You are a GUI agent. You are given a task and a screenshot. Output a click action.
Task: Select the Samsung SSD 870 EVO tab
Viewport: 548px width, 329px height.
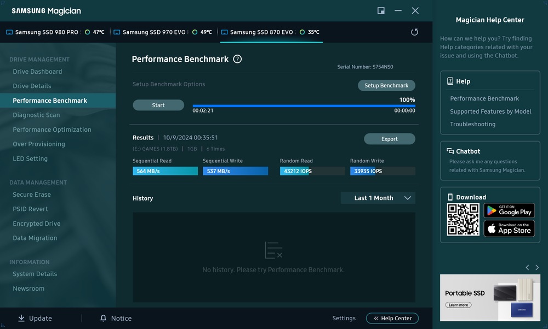click(271, 32)
